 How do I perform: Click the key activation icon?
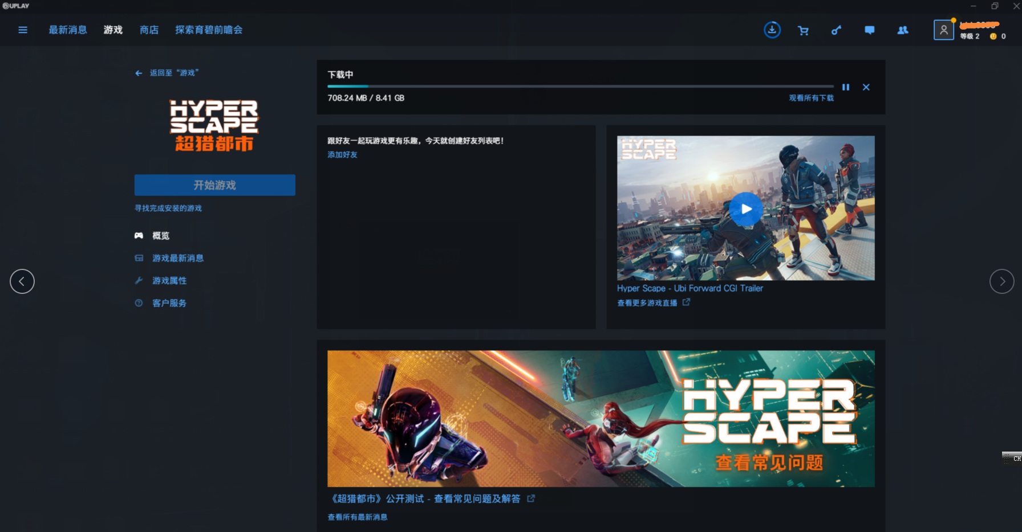[836, 30]
